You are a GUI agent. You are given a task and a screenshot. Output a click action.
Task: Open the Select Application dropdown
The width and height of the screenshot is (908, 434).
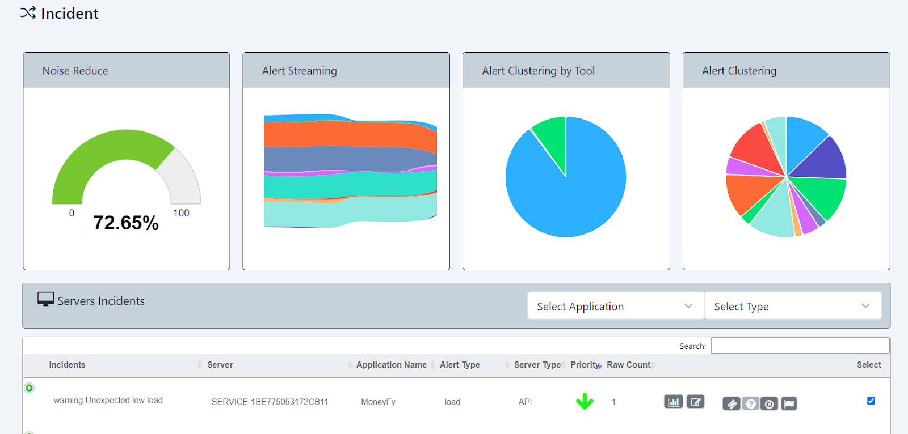616,306
